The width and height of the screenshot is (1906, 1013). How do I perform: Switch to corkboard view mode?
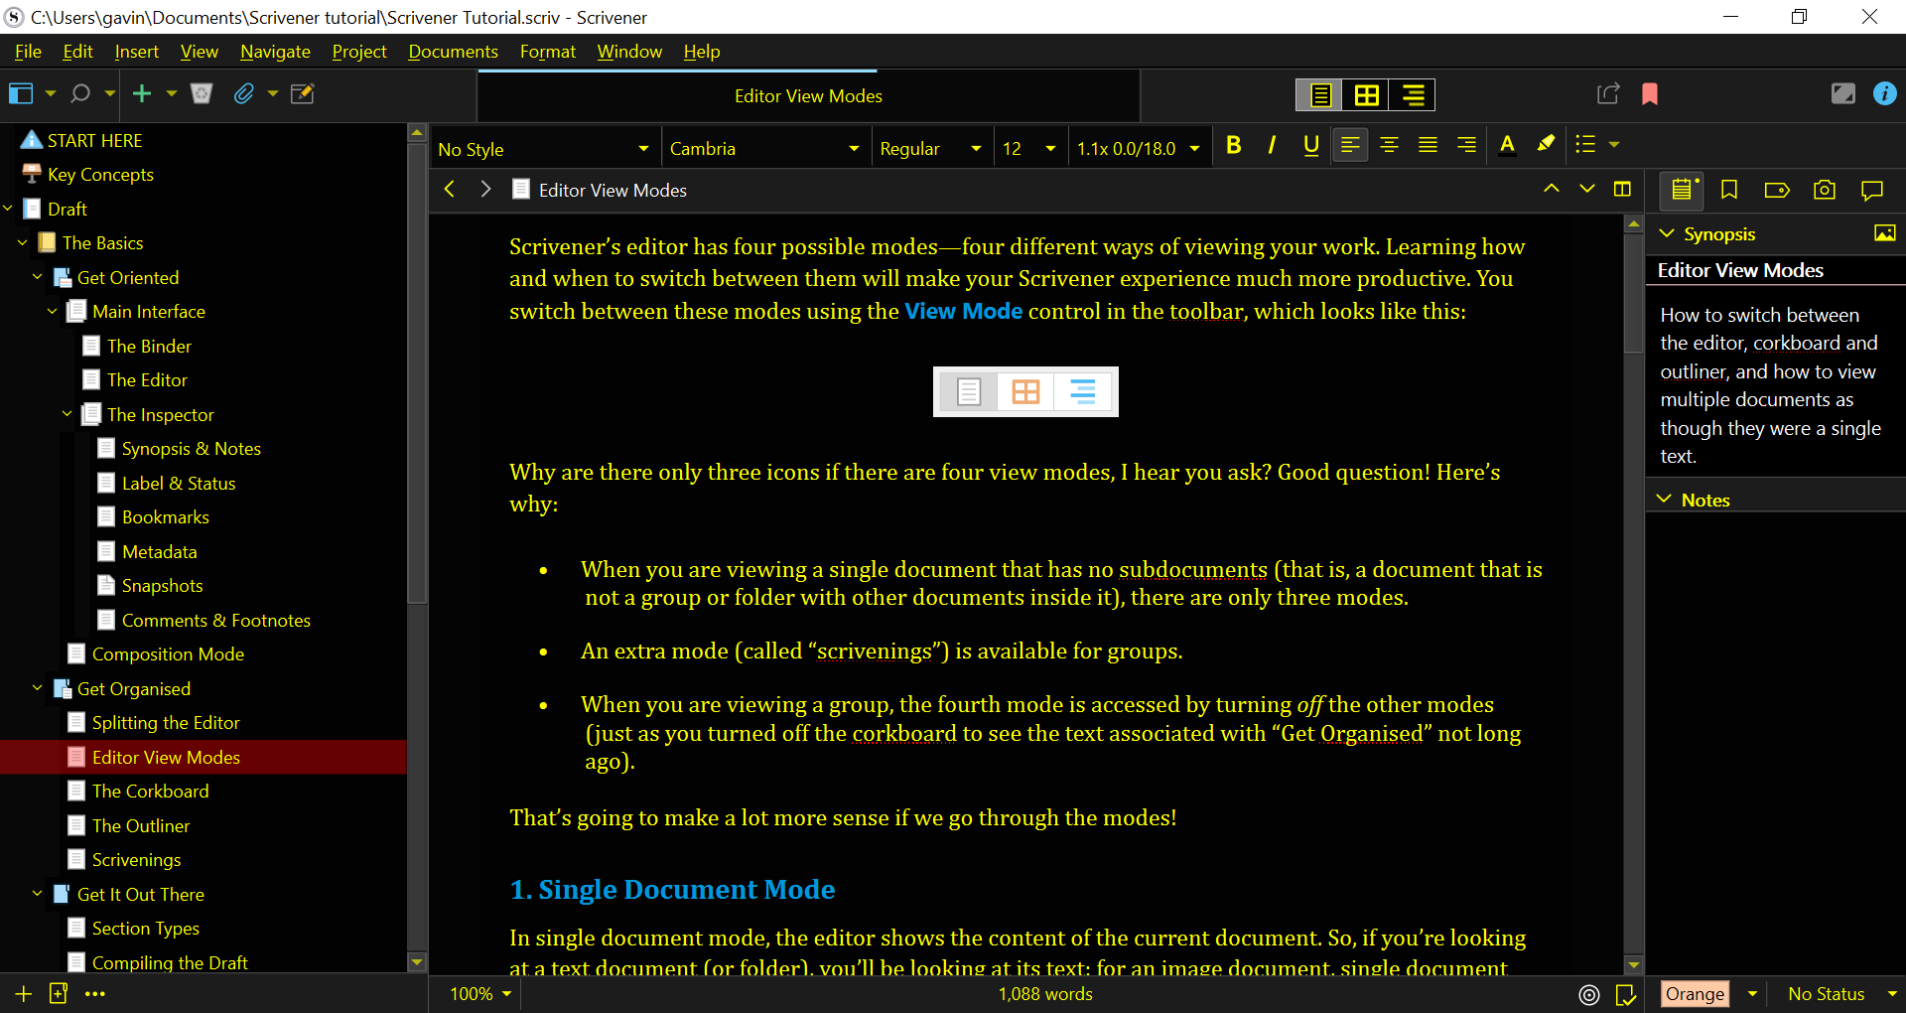pyautogui.click(x=1366, y=95)
